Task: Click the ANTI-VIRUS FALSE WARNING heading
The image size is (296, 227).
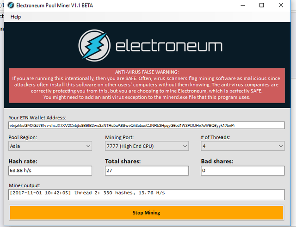Action: tap(147, 72)
